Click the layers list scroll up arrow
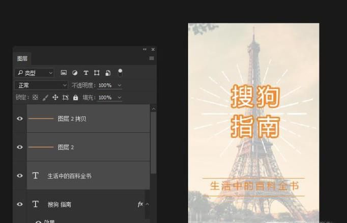347x223 pixels. (153, 109)
